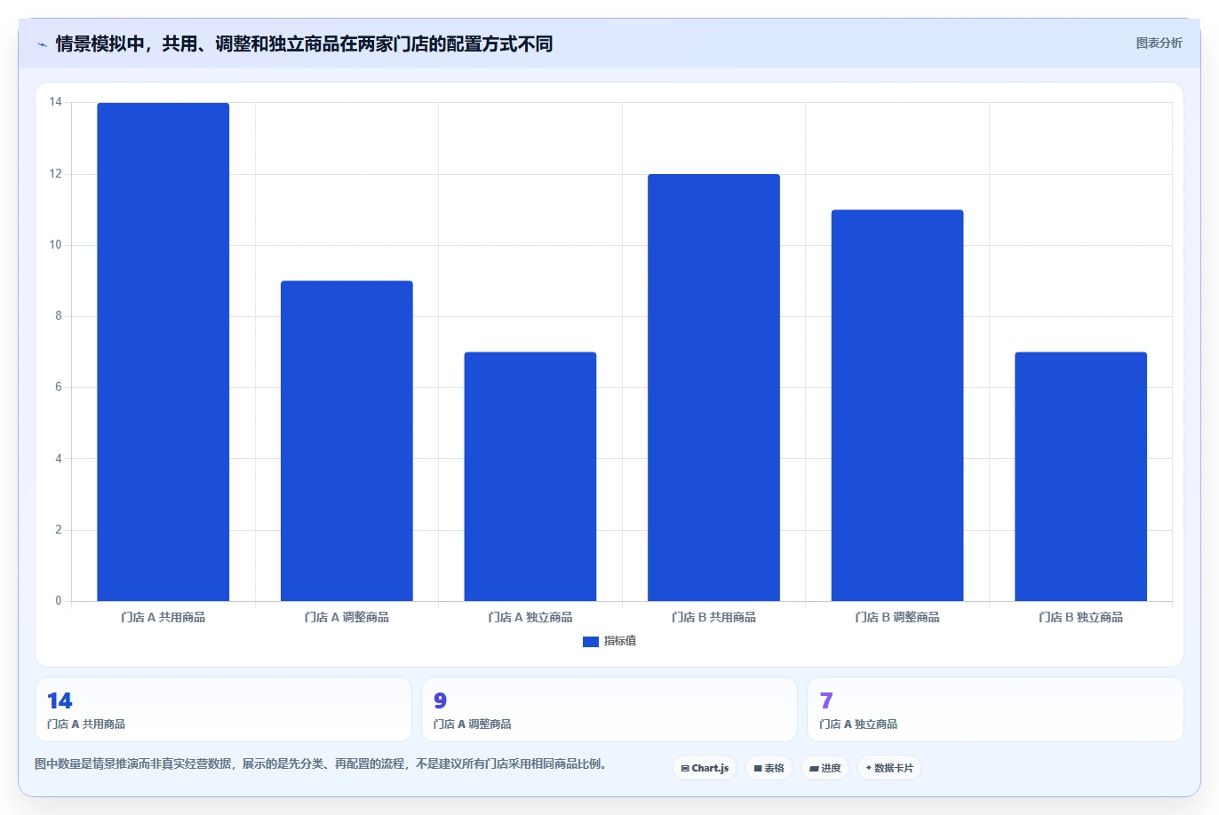Screen dimensions: 1219x815
Task: Click the 进度 tag button
Action: point(825,768)
